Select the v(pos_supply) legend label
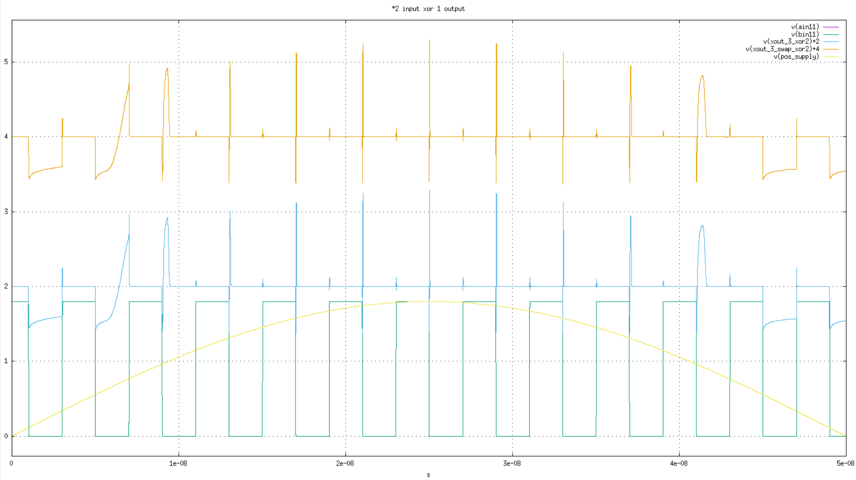Image resolution: width=856 pixels, height=480 pixels. point(796,56)
